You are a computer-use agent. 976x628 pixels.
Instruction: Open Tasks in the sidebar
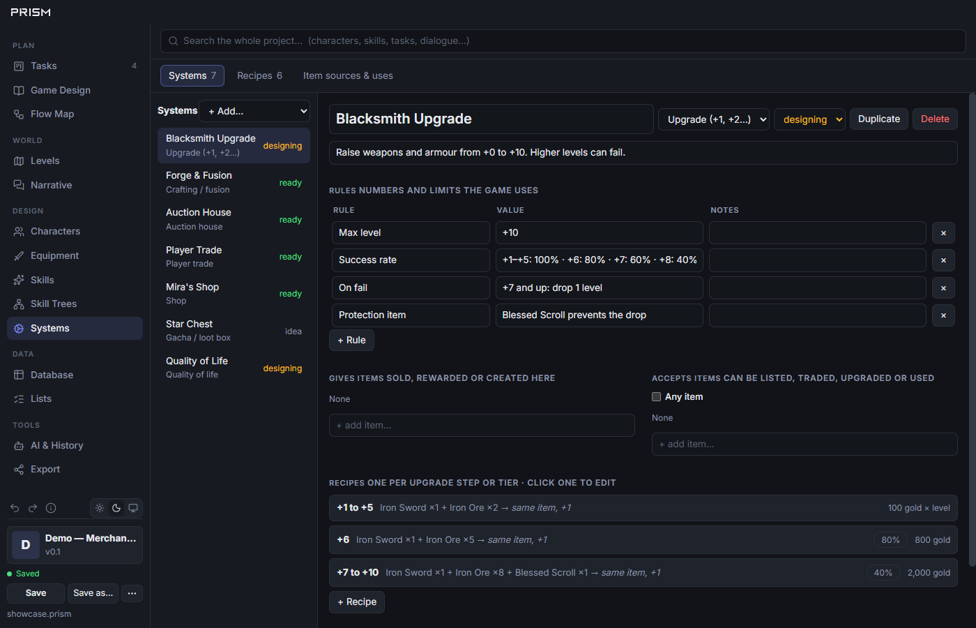[75, 66]
